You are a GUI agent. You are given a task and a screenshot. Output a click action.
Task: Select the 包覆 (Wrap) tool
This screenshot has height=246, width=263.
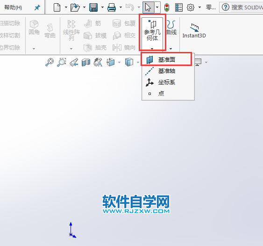(124, 23)
